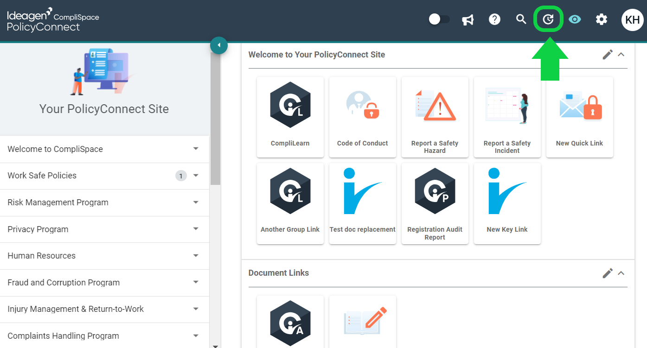Toggle the eye preview mode icon
Screen dimensions: 647x348
pos(575,19)
